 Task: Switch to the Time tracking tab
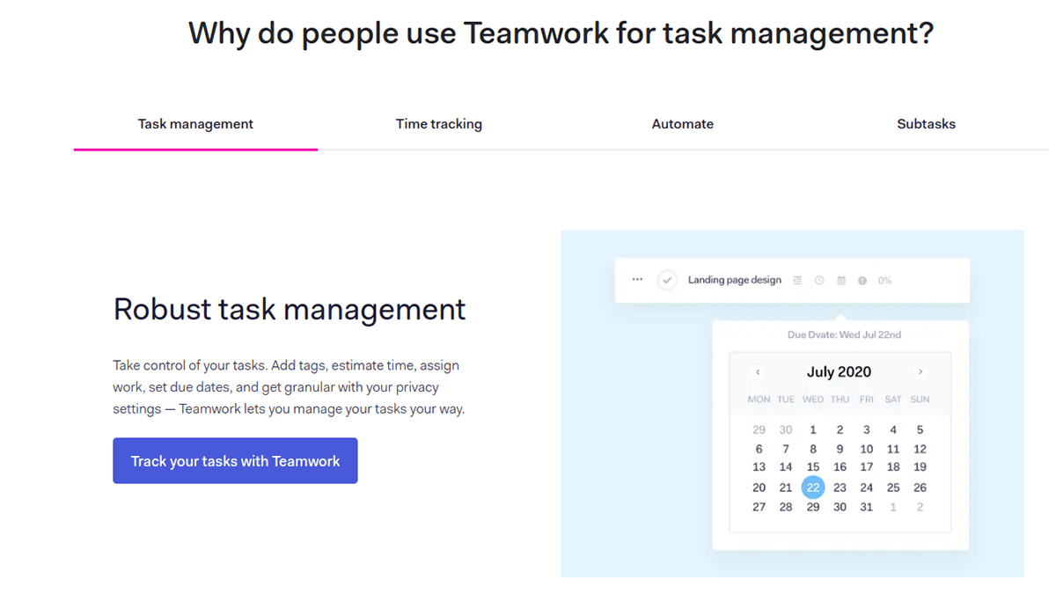(x=438, y=124)
